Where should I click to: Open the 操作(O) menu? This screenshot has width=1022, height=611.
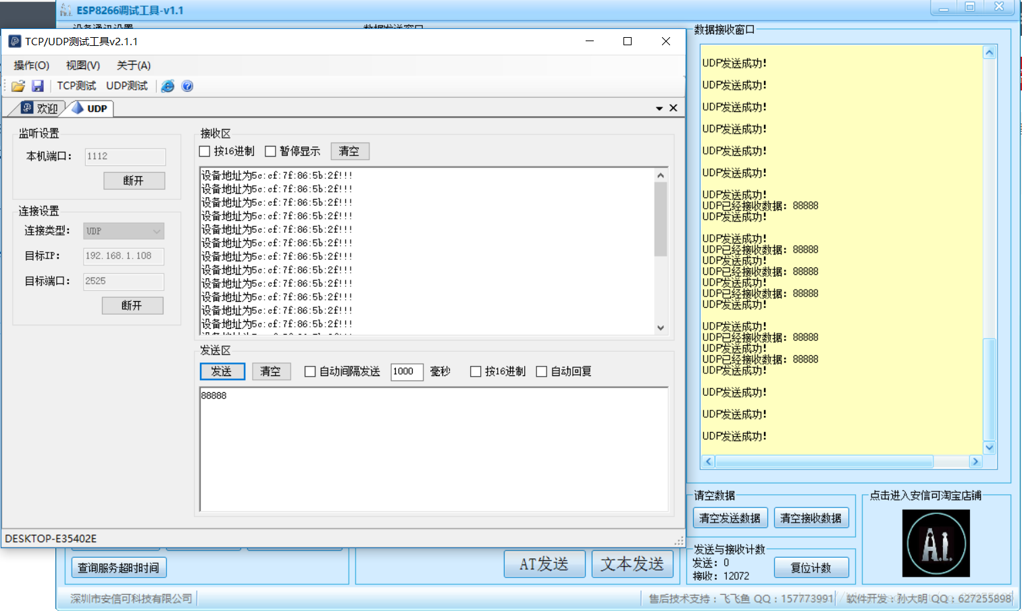[32, 65]
